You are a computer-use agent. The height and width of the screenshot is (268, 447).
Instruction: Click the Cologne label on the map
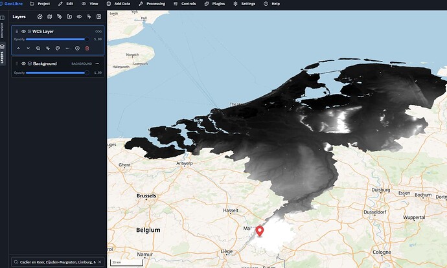[382, 252]
